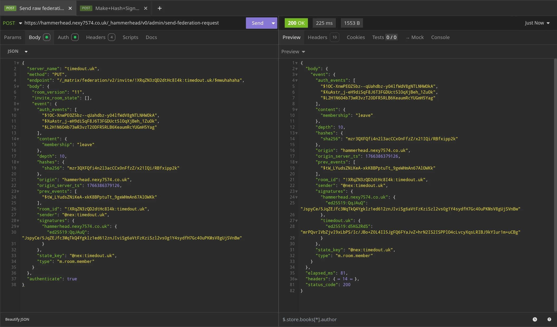Close the Make+Hash+Sign tab
This screenshot has width=557, height=327.
pos(146,8)
